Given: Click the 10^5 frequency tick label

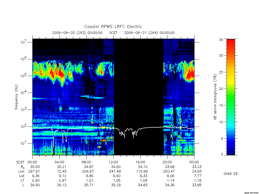Looking at the screenshot, I should 24,76.
